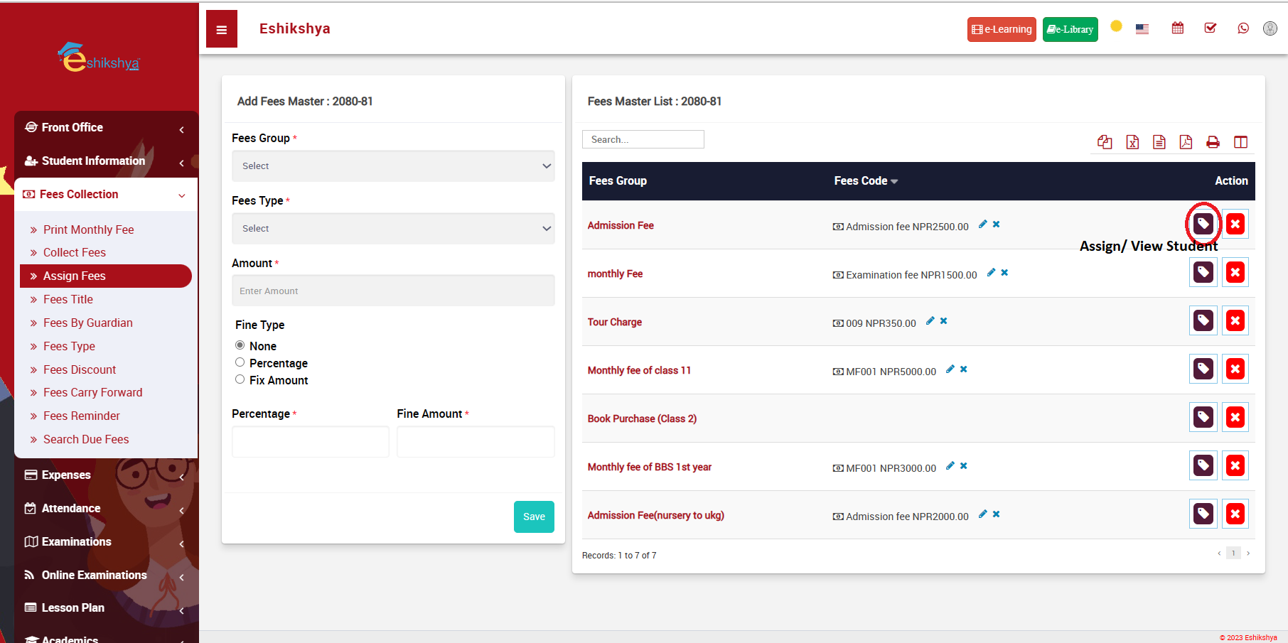Click the WhatsApp icon in top bar
The height and width of the screenshot is (643, 1288).
click(1243, 28)
